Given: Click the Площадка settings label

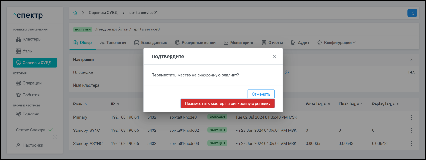Looking at the screenshot, I should 83,72.
